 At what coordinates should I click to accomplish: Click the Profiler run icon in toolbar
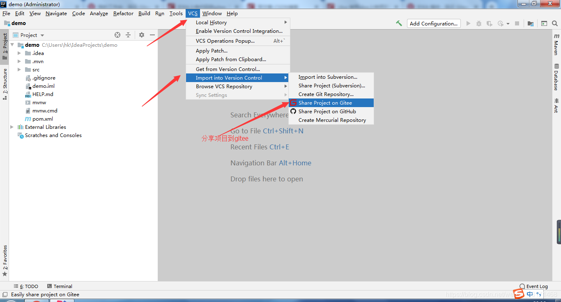(x=500, y=23)
